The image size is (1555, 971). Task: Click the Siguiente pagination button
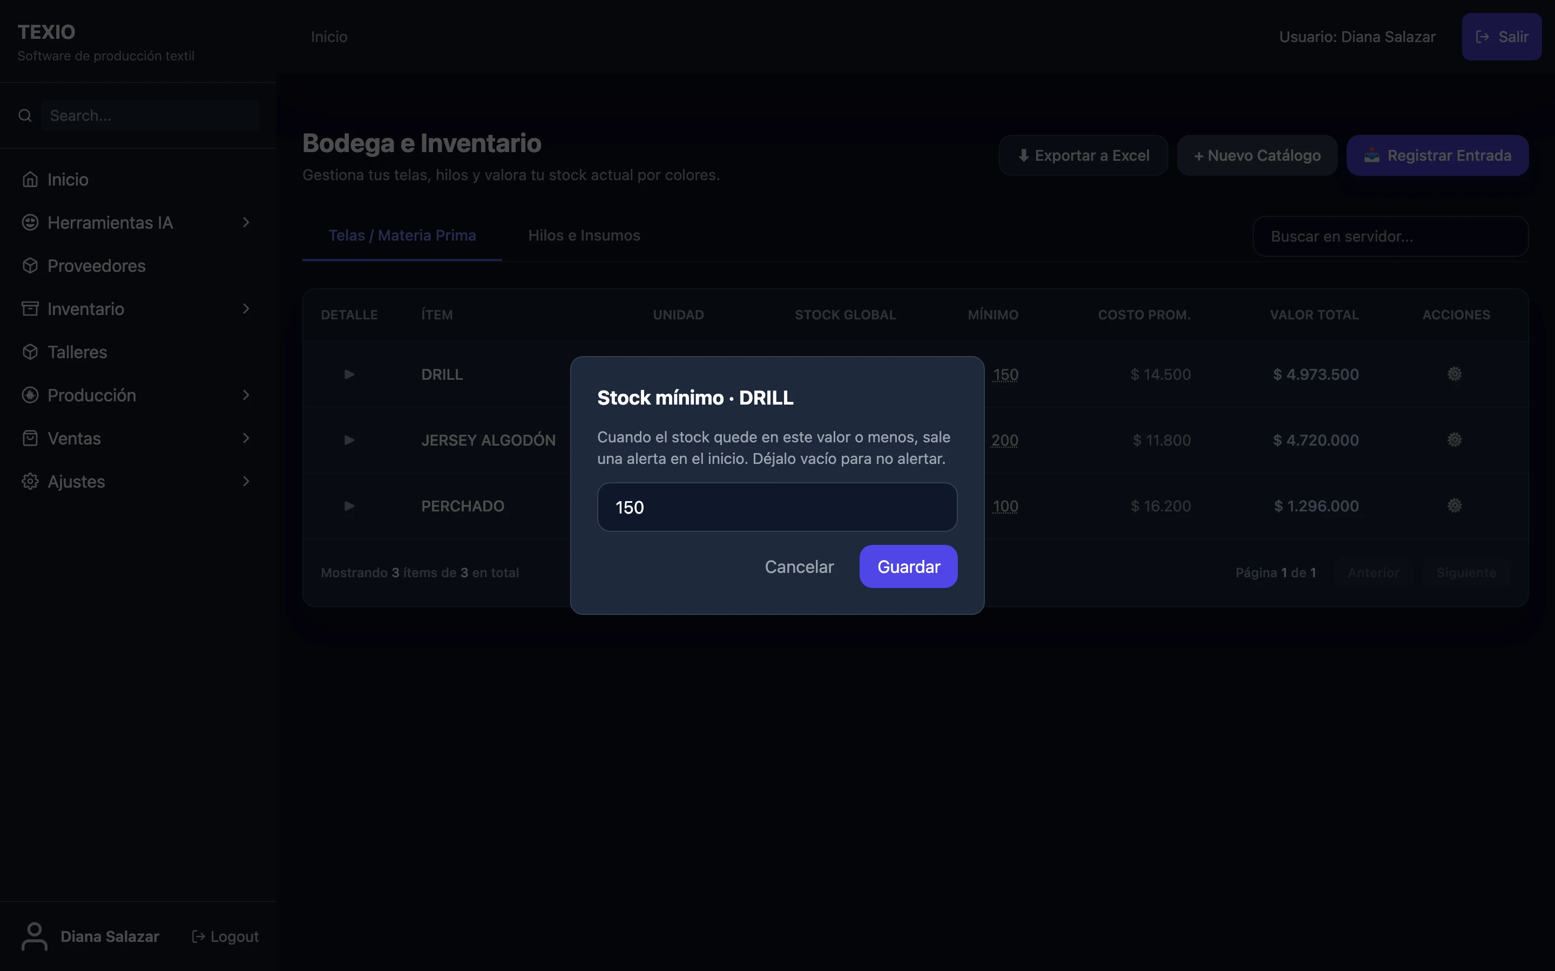[x=1466, y=572]
